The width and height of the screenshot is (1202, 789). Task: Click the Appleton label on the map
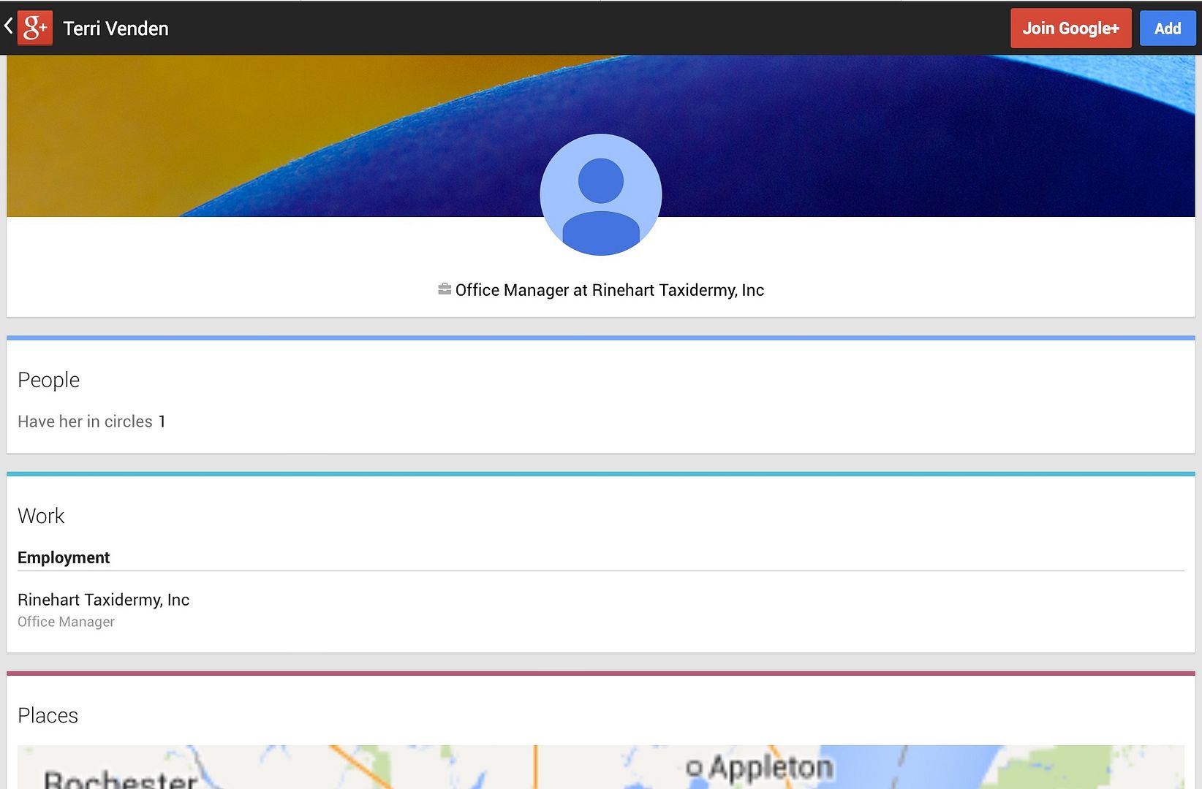771,767
